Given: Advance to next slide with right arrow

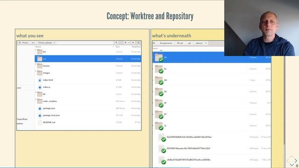Looking at the screenshot, I should pos(296,161).
